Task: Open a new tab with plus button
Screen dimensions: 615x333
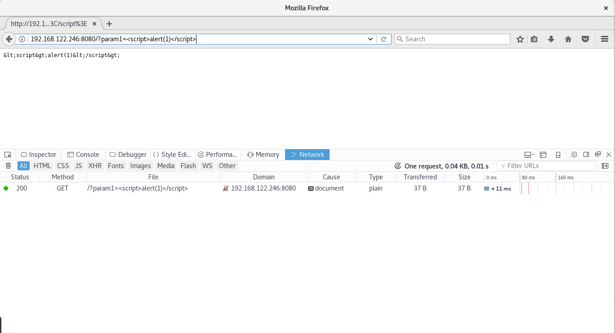Action: click(109, 24)
